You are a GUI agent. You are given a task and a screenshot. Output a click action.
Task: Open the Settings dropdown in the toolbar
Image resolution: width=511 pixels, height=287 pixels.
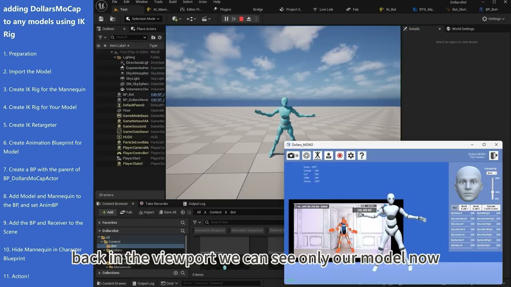tap(493, 19)
